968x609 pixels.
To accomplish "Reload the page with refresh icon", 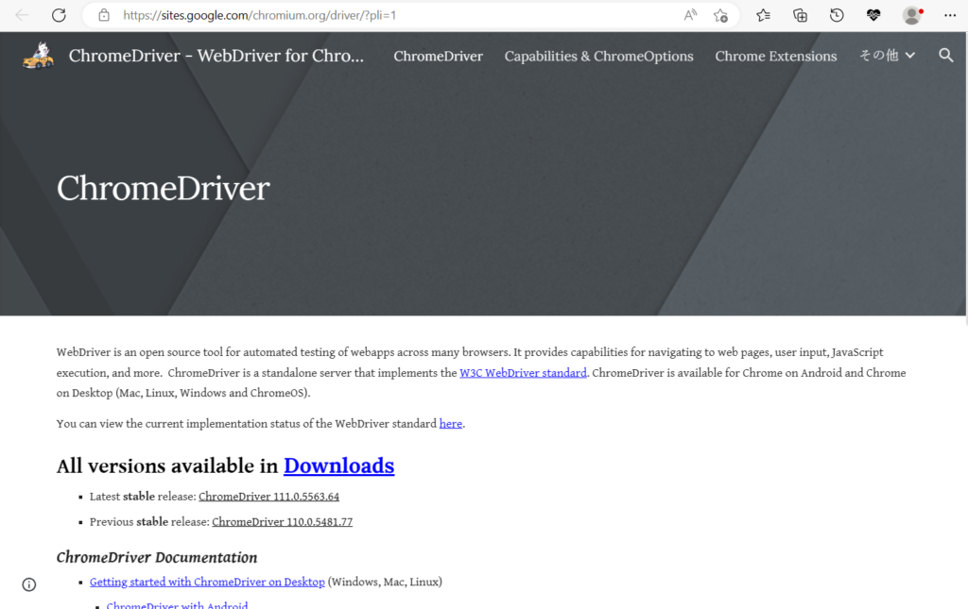I will [59, 15].
